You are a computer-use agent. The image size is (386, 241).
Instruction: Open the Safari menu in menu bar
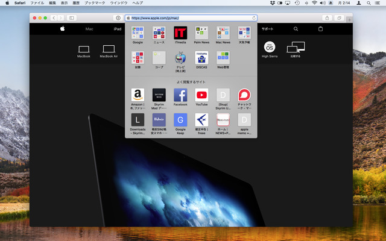[x=20, y=3]
